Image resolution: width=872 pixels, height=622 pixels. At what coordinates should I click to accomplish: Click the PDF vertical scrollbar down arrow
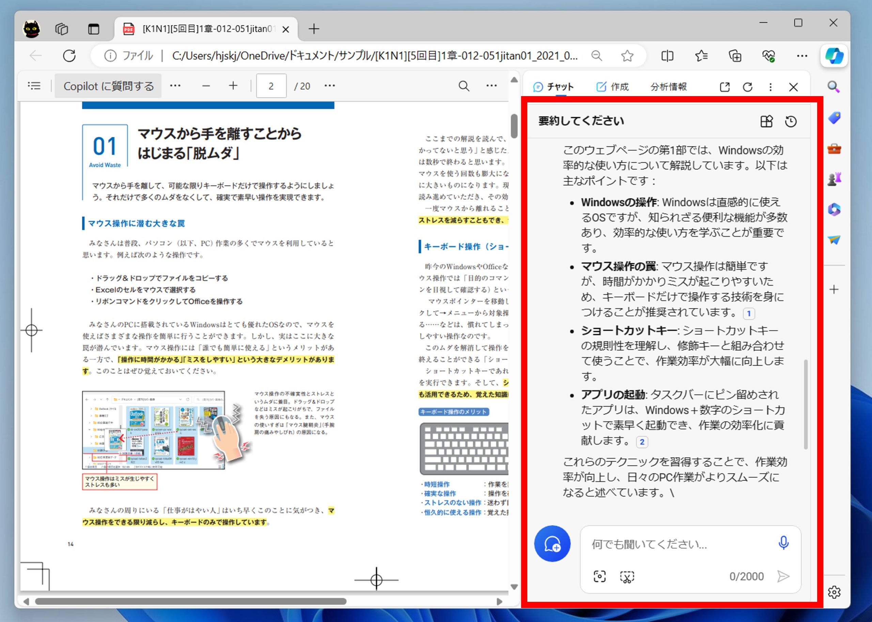tap(514, 586)
